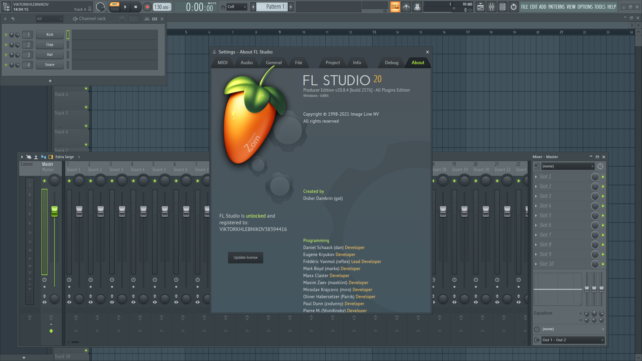The width and height of the screenshot is (642, 361).
Task: Open the Mixer from the toolbar icon
Action: click(x=492, y=7)
